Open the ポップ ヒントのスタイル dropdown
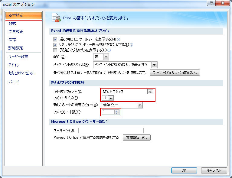 coord(154,65)
